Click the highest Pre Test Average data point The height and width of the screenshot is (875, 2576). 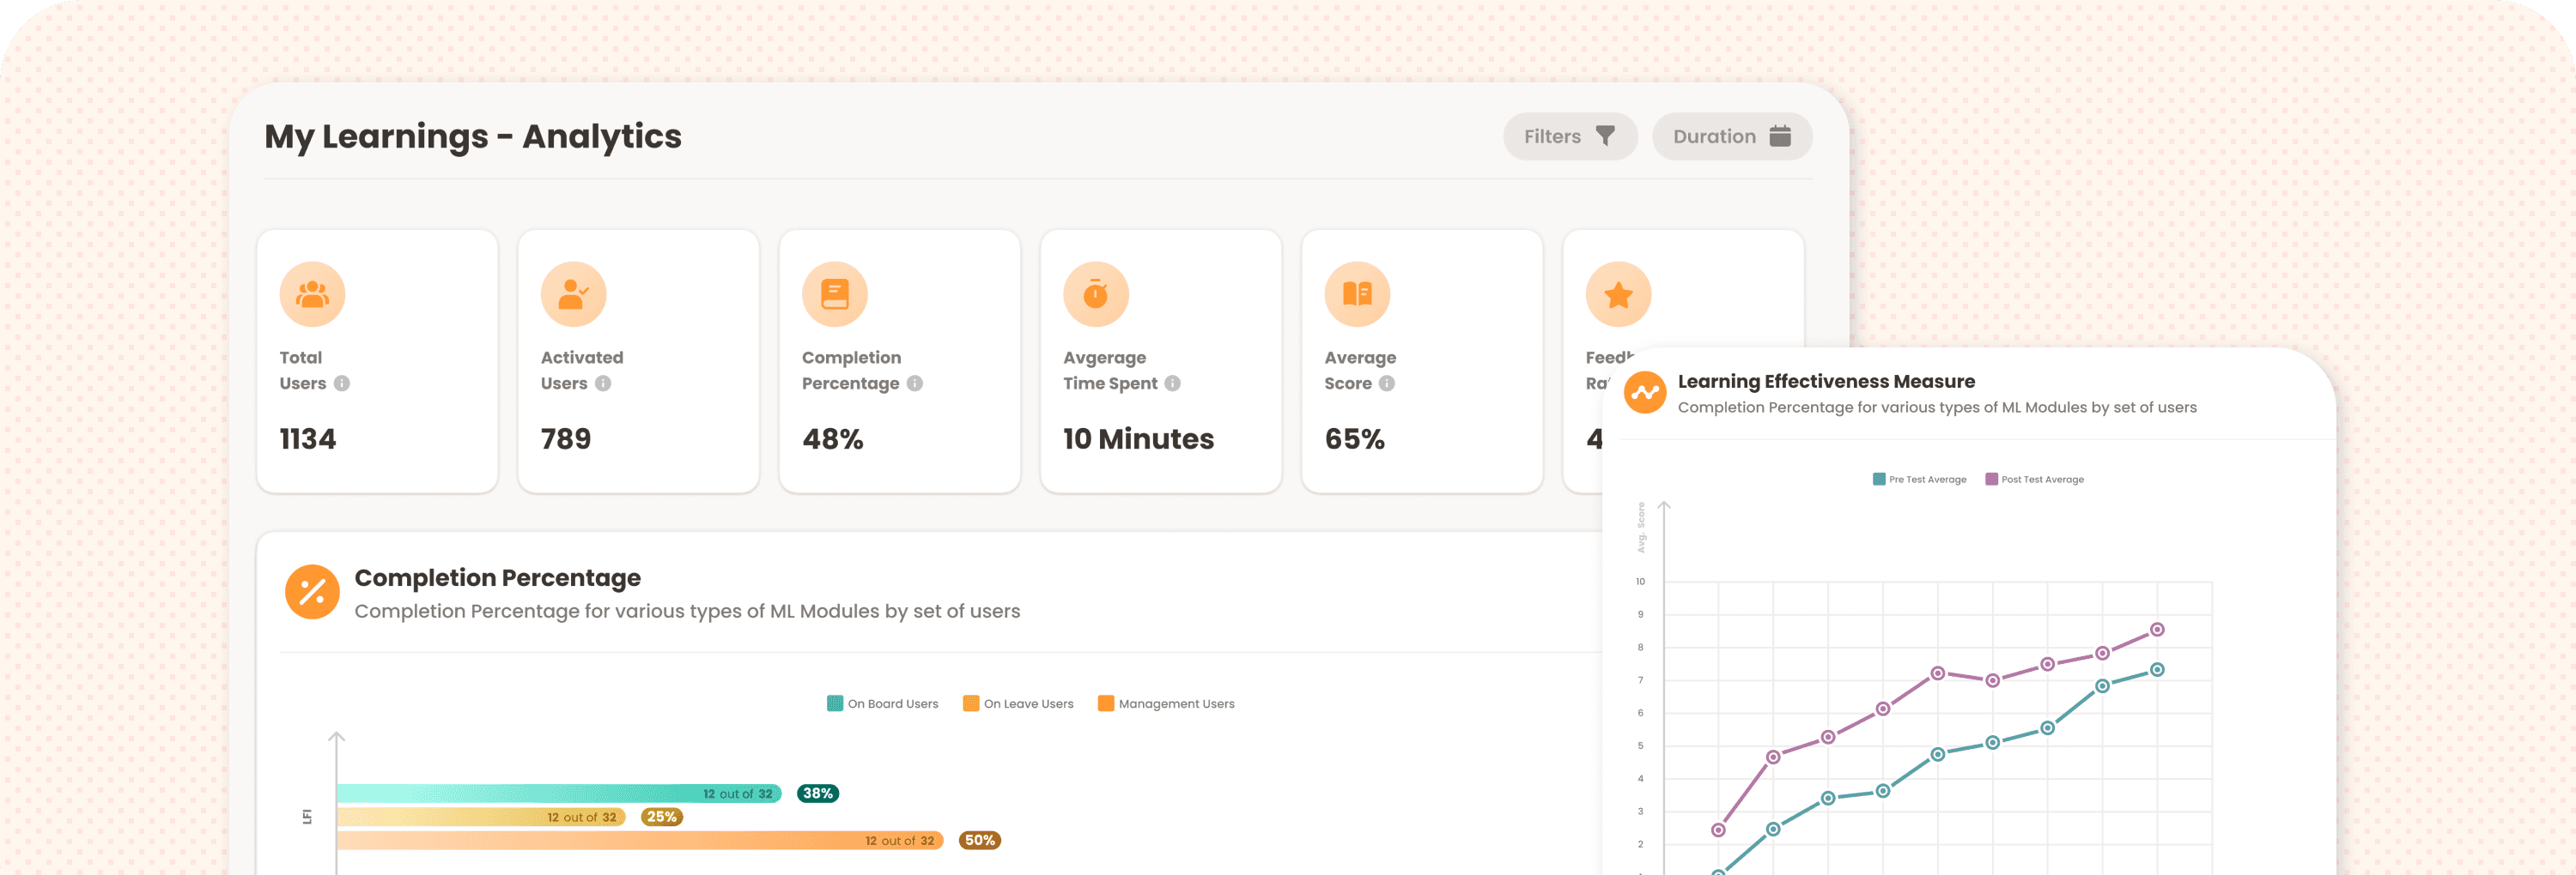point(2157,669)
